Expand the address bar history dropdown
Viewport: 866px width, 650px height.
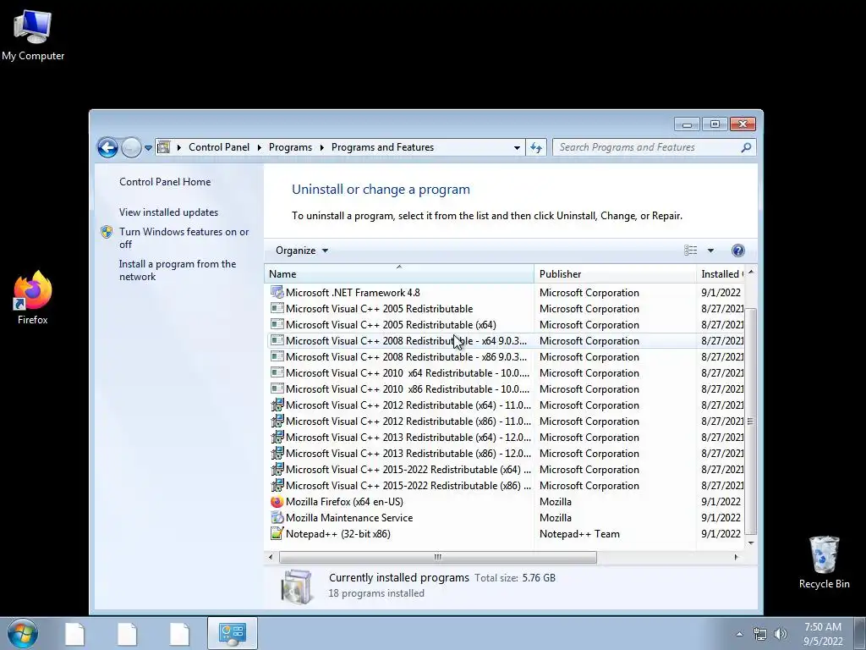pos(517,147)
